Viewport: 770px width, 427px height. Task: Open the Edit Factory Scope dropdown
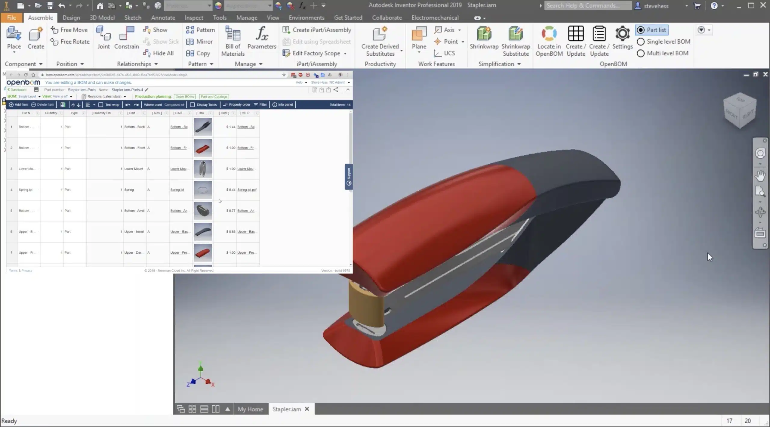pos(345,53)
